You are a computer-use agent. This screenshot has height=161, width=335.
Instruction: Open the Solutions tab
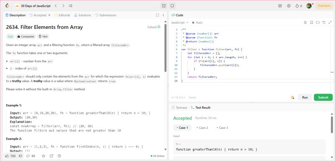point(82,15)
